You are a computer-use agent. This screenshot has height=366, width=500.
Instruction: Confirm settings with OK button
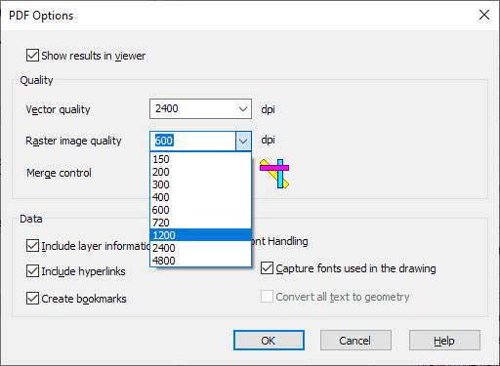tap(269, 341)
